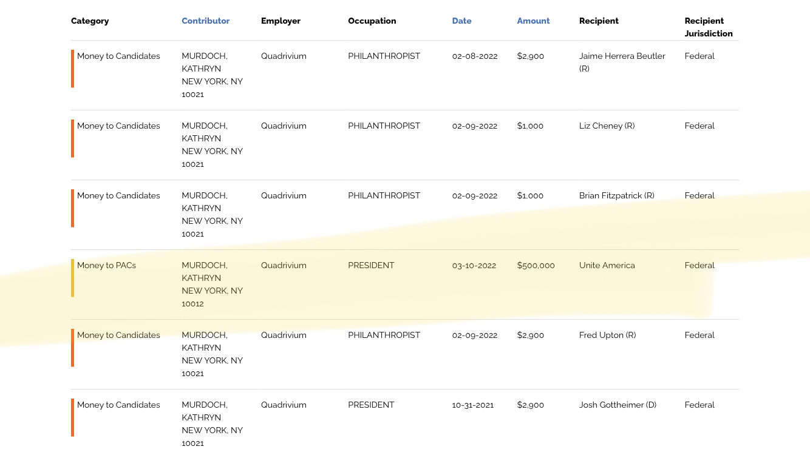This screenshot has height=455, width=810.
Task: Select PHILANTHROPIST occupation in Liz Cheney row
Action: pyautogui.click(x=384, y=126)
